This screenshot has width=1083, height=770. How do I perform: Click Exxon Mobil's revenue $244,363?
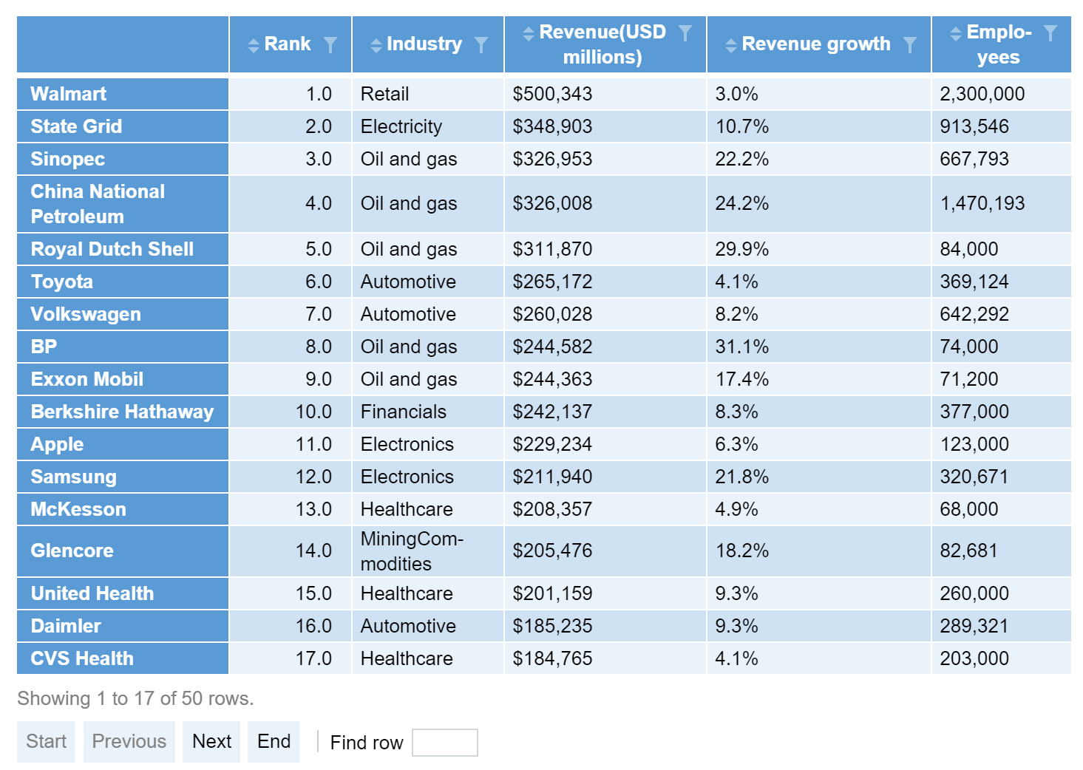click(605, 379)
